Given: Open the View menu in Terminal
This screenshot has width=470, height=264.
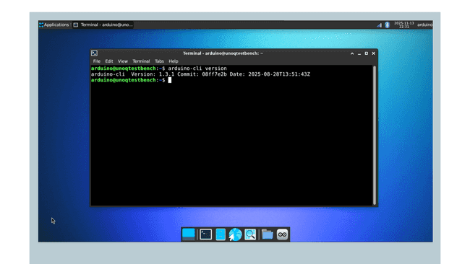Looking at the screenshot, I should click(x=123, y=61).
